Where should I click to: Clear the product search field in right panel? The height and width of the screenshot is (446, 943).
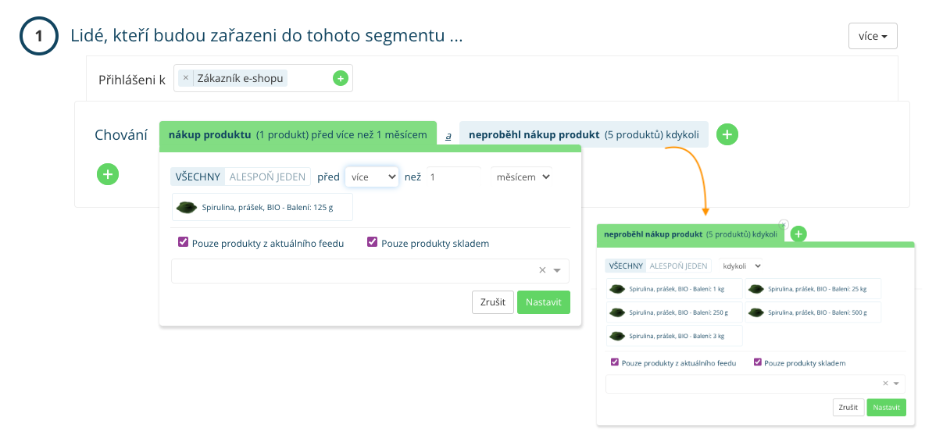[x=885, y=384]
